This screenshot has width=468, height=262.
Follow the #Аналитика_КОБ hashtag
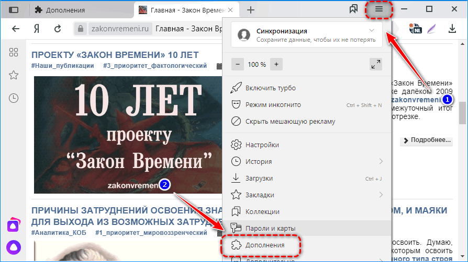coord(59,233)
